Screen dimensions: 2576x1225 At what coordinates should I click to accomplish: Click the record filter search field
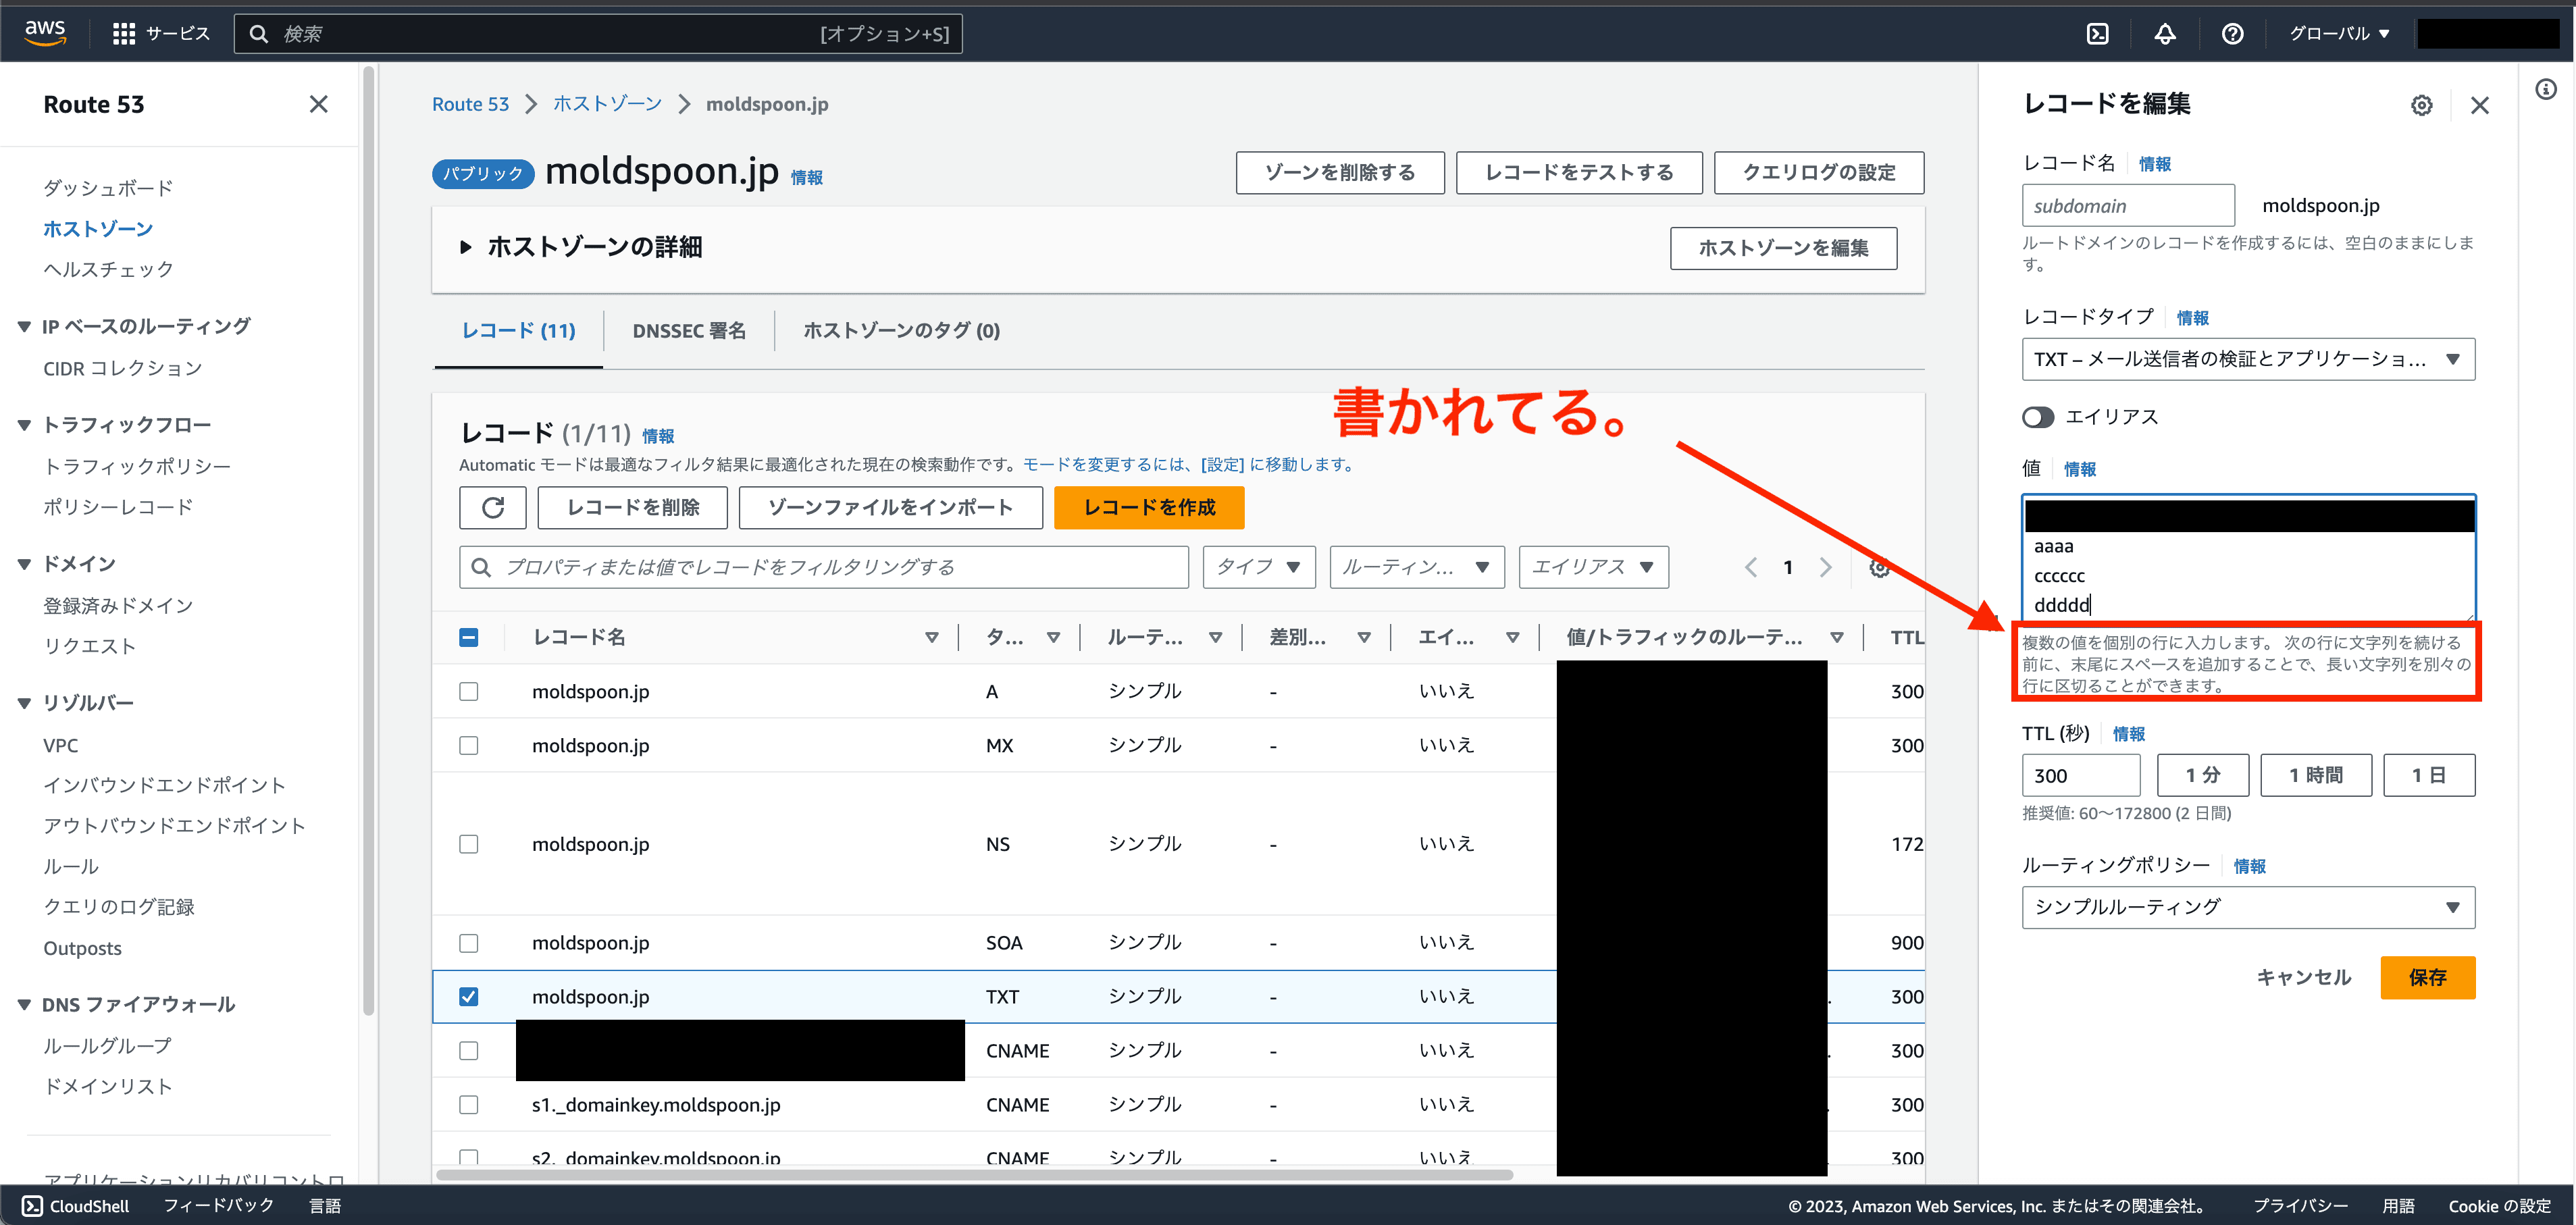(x=824, y=567)
